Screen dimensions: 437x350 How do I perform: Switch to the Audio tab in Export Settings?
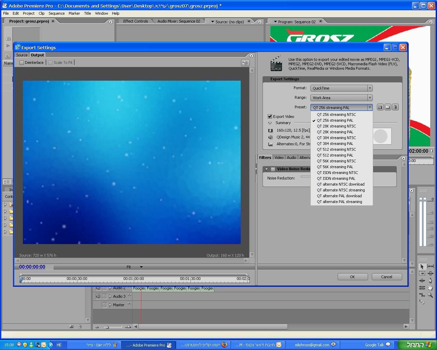pyautogui.click(x=292, y=158)
